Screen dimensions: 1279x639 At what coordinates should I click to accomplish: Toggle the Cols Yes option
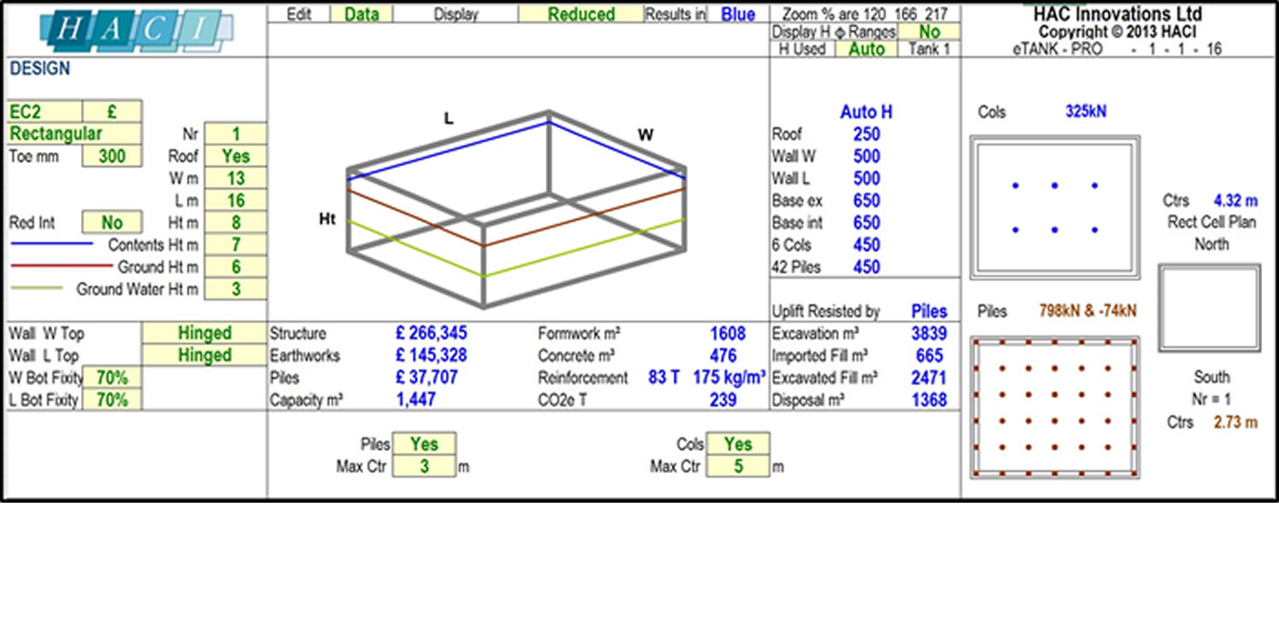click(738, 445)
